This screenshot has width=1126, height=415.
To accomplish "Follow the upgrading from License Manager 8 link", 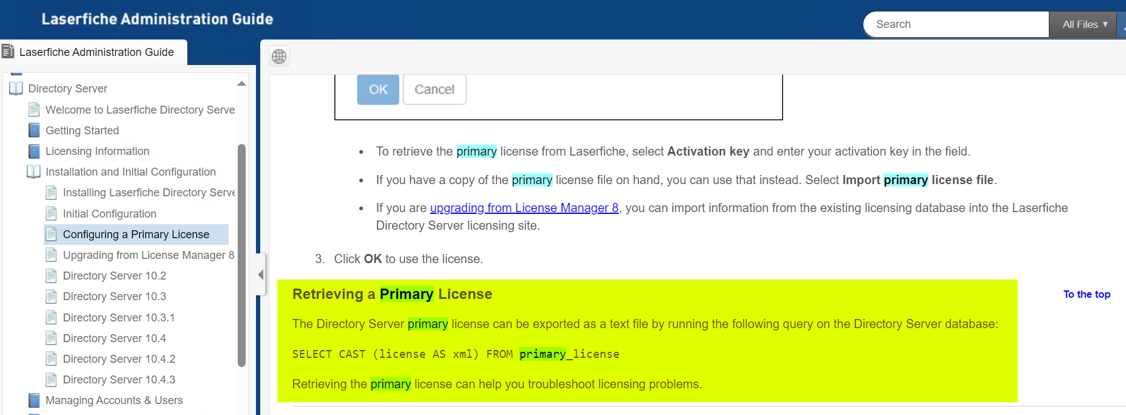I will click(x=524, y=208).
